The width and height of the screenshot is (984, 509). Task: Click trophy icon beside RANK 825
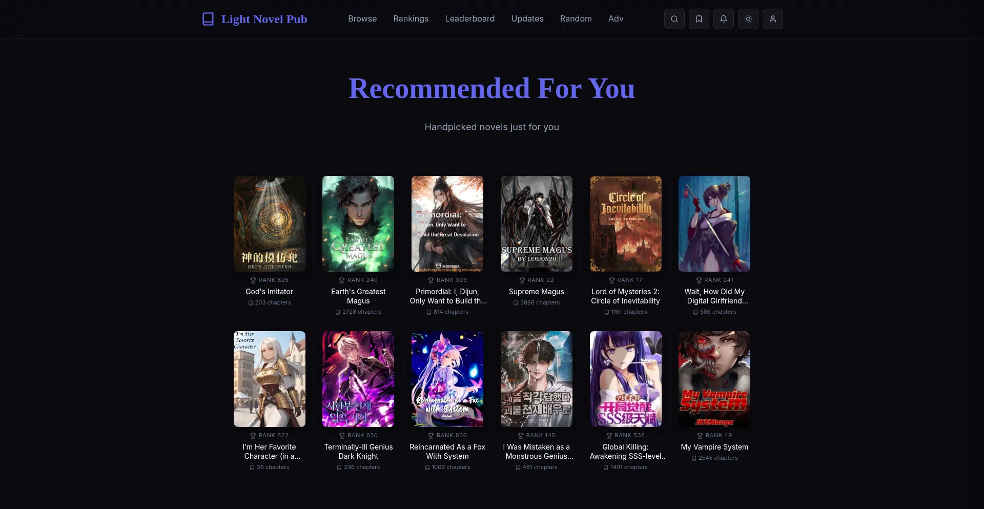pos(253,280)
